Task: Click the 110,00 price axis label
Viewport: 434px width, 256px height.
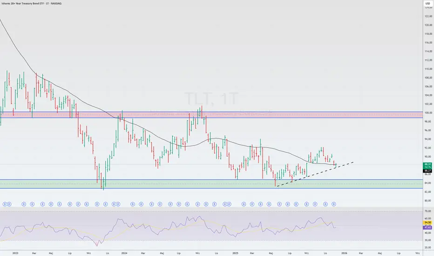Action: click(428, 69)
